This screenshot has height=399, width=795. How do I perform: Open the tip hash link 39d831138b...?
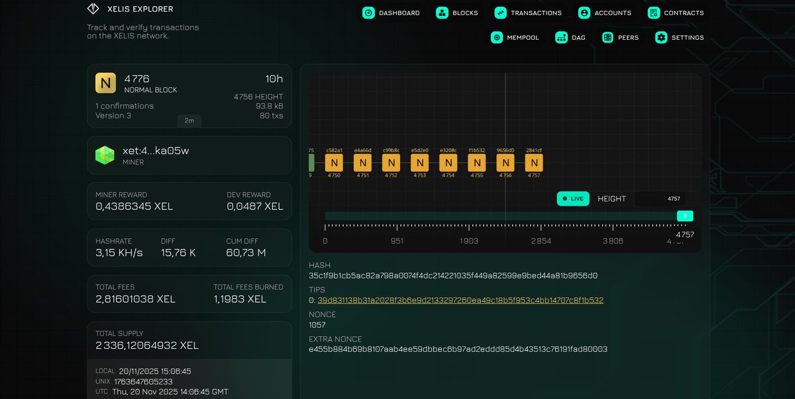point(460,300)
